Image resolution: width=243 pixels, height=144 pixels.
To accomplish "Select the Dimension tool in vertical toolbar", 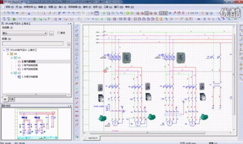I will click(77, 98).
